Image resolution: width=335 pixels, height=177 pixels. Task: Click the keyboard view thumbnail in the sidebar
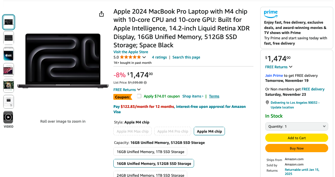[8, 38]
